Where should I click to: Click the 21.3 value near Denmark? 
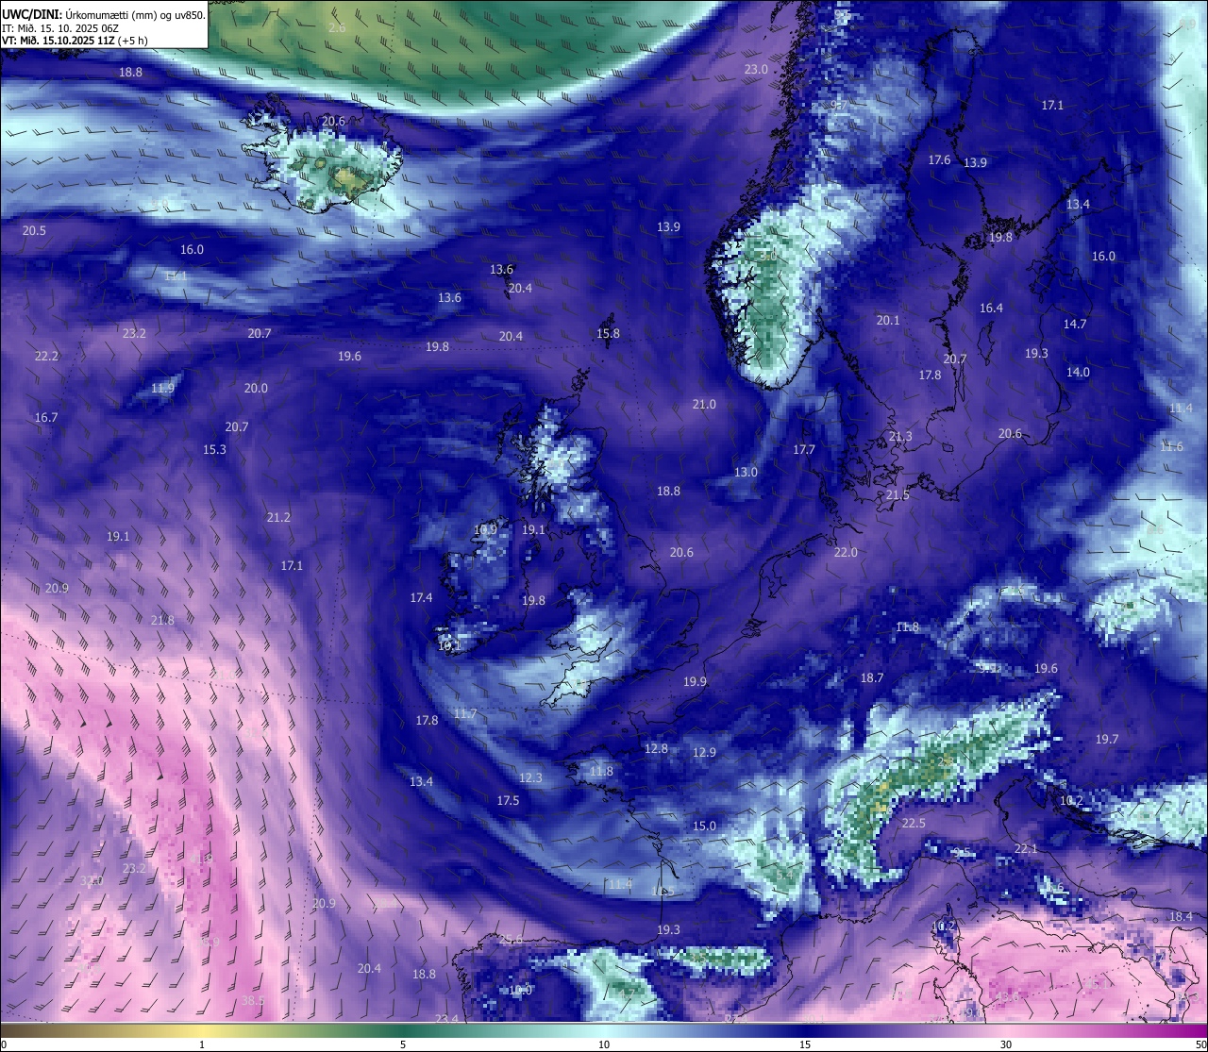[x=899, y=437]
